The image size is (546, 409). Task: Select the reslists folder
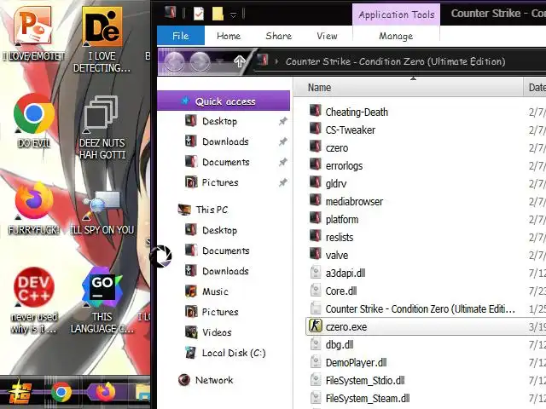(340, 238)
